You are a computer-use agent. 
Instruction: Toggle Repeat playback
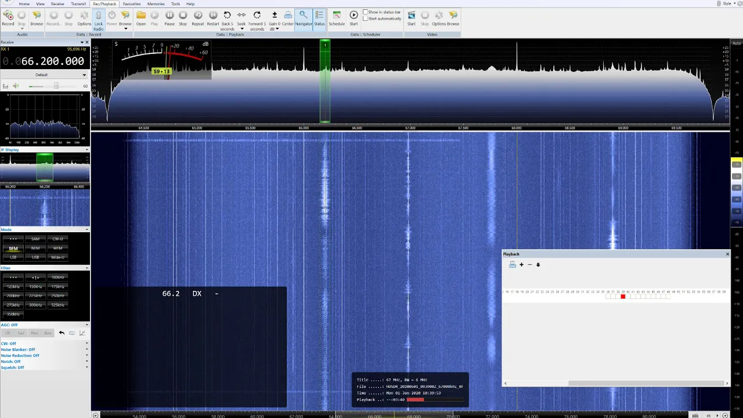tap(198, 17)
